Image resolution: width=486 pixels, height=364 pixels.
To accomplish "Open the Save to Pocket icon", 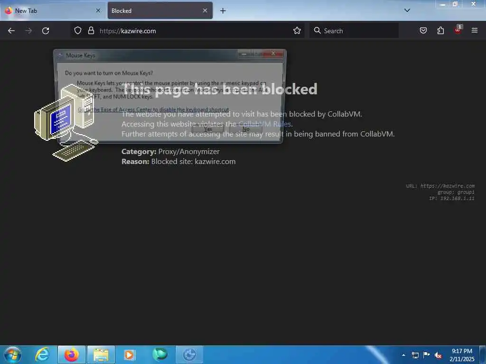I will pyautogui.click(x=423, y=31).
